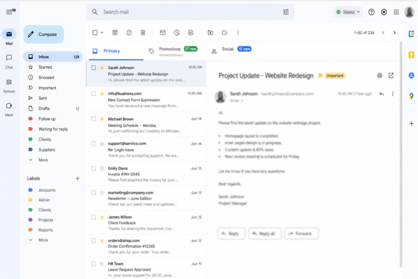This screenshot has width=418, height=279.
Task: Click the Snooze clock icon in toolbar
Action: click(177, 33)
